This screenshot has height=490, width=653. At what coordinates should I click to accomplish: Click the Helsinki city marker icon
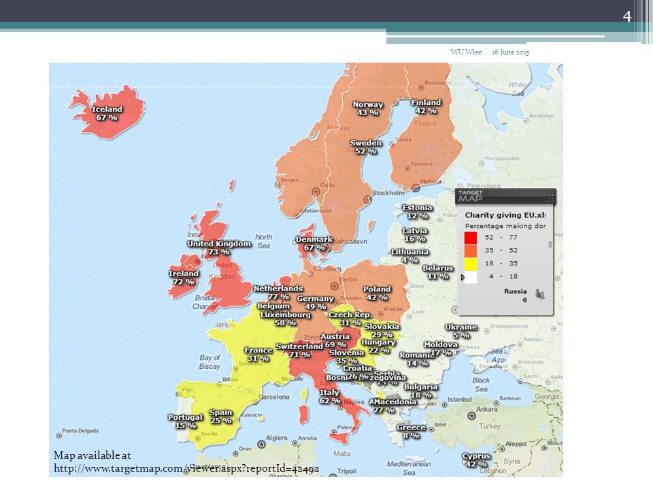415,188
